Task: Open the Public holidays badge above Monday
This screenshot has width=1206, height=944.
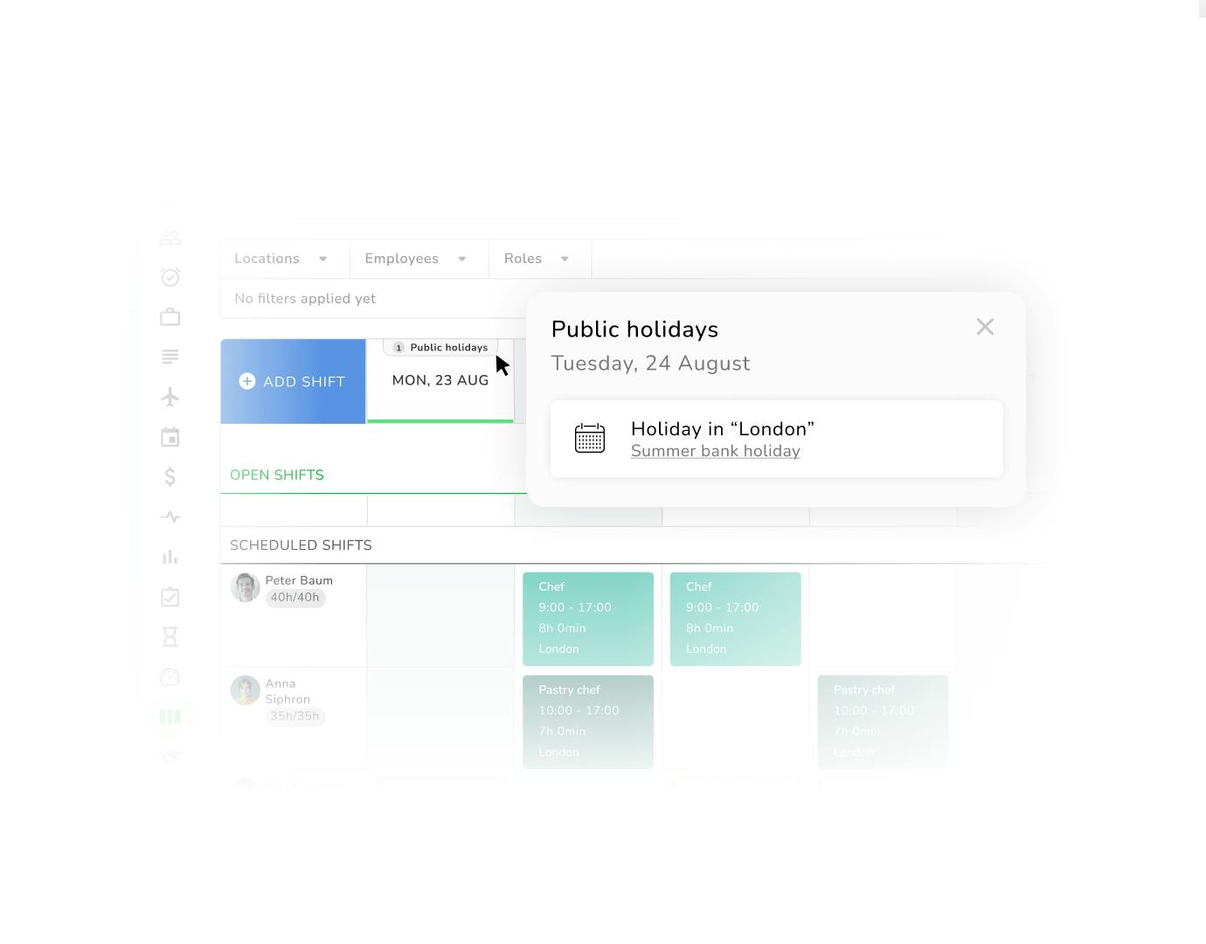Action: 440,347
